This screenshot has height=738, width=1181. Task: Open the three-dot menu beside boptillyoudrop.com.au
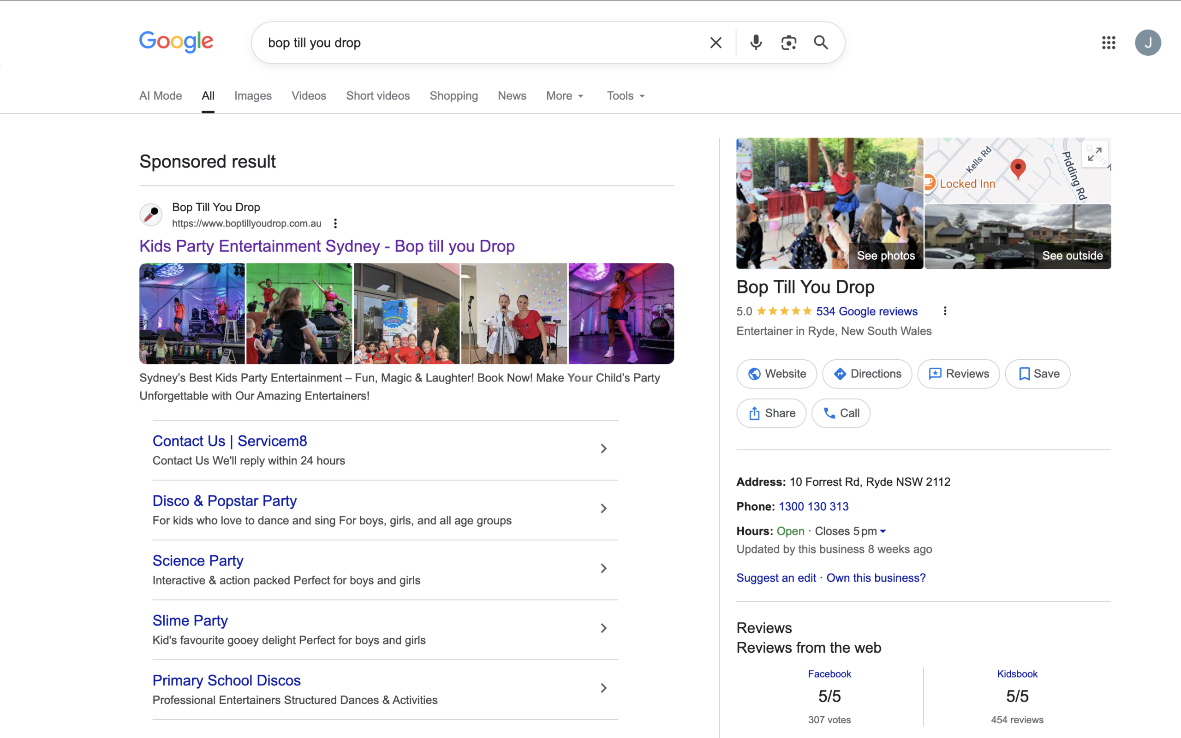(x=335, y=224)
